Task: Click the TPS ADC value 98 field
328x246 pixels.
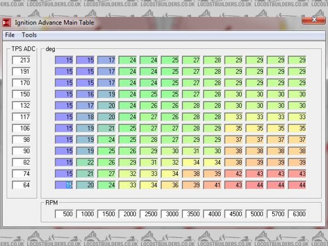Action: pyautogui.click(x=22, y=139)
